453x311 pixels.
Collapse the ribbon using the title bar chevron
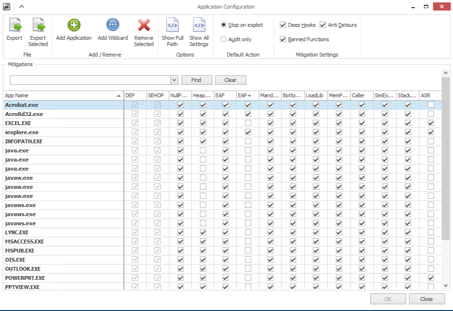point(22,7)
